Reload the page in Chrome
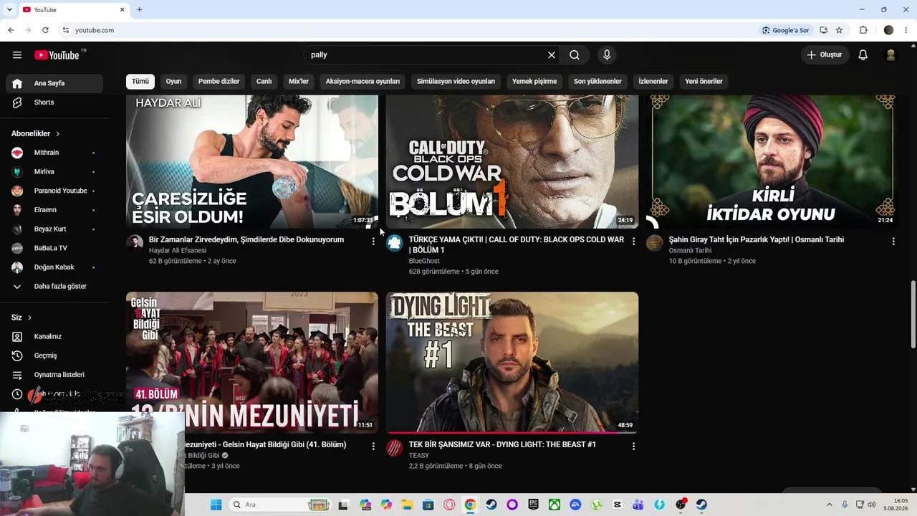Image resolution: width=917 pixels, height=516 pixels. pos(45,30)
